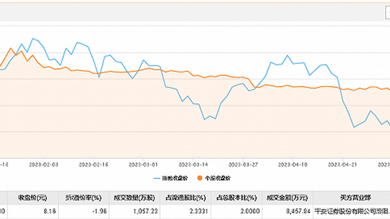Click the 2023-03-01 axis date label

pyautogui.click(x=143, y=164)
